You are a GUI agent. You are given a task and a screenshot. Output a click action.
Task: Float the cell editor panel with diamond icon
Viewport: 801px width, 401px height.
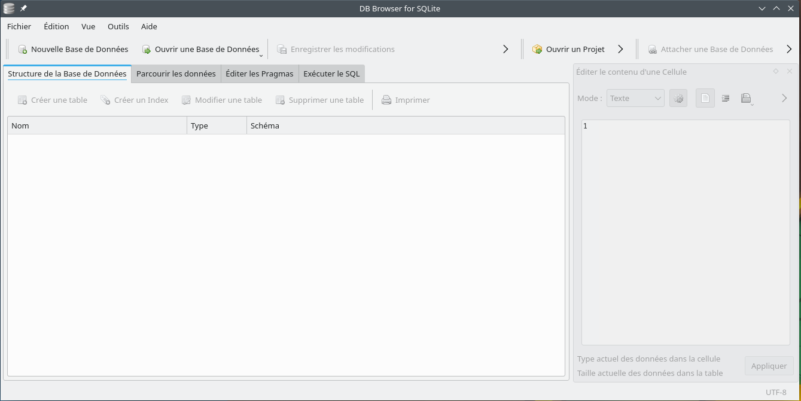point(776,71)
